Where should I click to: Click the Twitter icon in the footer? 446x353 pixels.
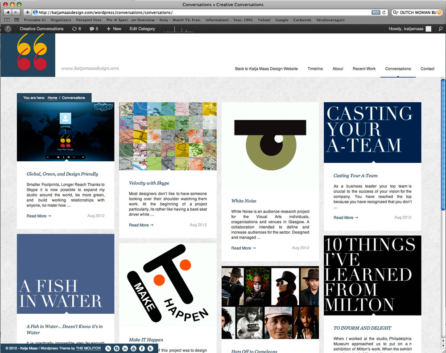coord(150,348)
